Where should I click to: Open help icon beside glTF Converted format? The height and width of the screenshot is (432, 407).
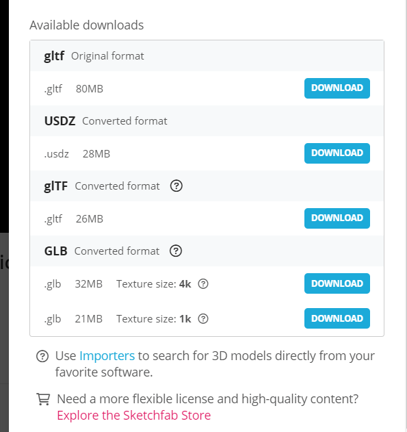[176, 186]
